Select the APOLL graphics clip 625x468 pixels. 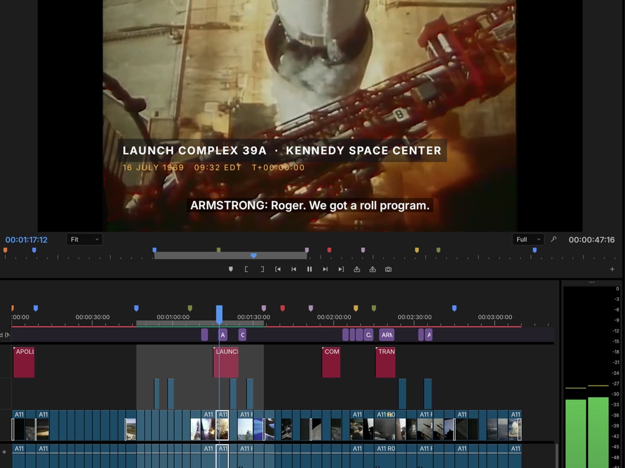pyautogui.click(x=24, y=362)
